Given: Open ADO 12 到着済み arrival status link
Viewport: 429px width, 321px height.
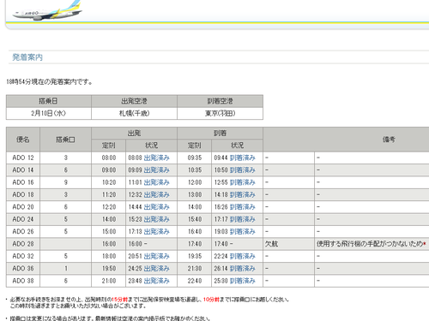Looking at the screenshot, I should [x=242, y=158].
